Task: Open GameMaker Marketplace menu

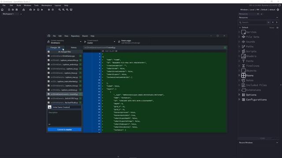Action: tap(47, 6)
